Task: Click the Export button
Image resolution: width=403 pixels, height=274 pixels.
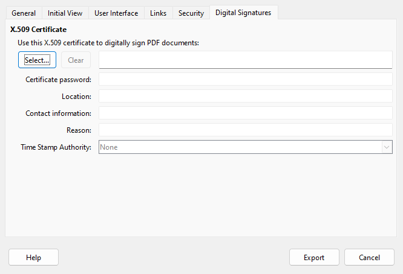Action: tap(314, 257)
